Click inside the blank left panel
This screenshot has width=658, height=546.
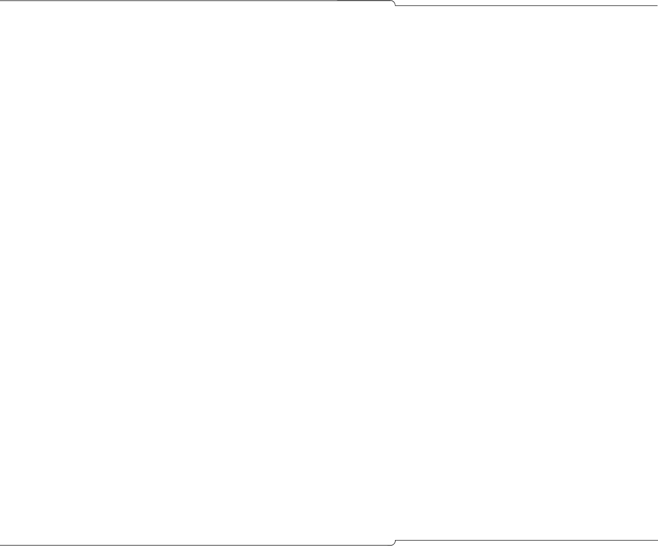[x=197, y=273]
